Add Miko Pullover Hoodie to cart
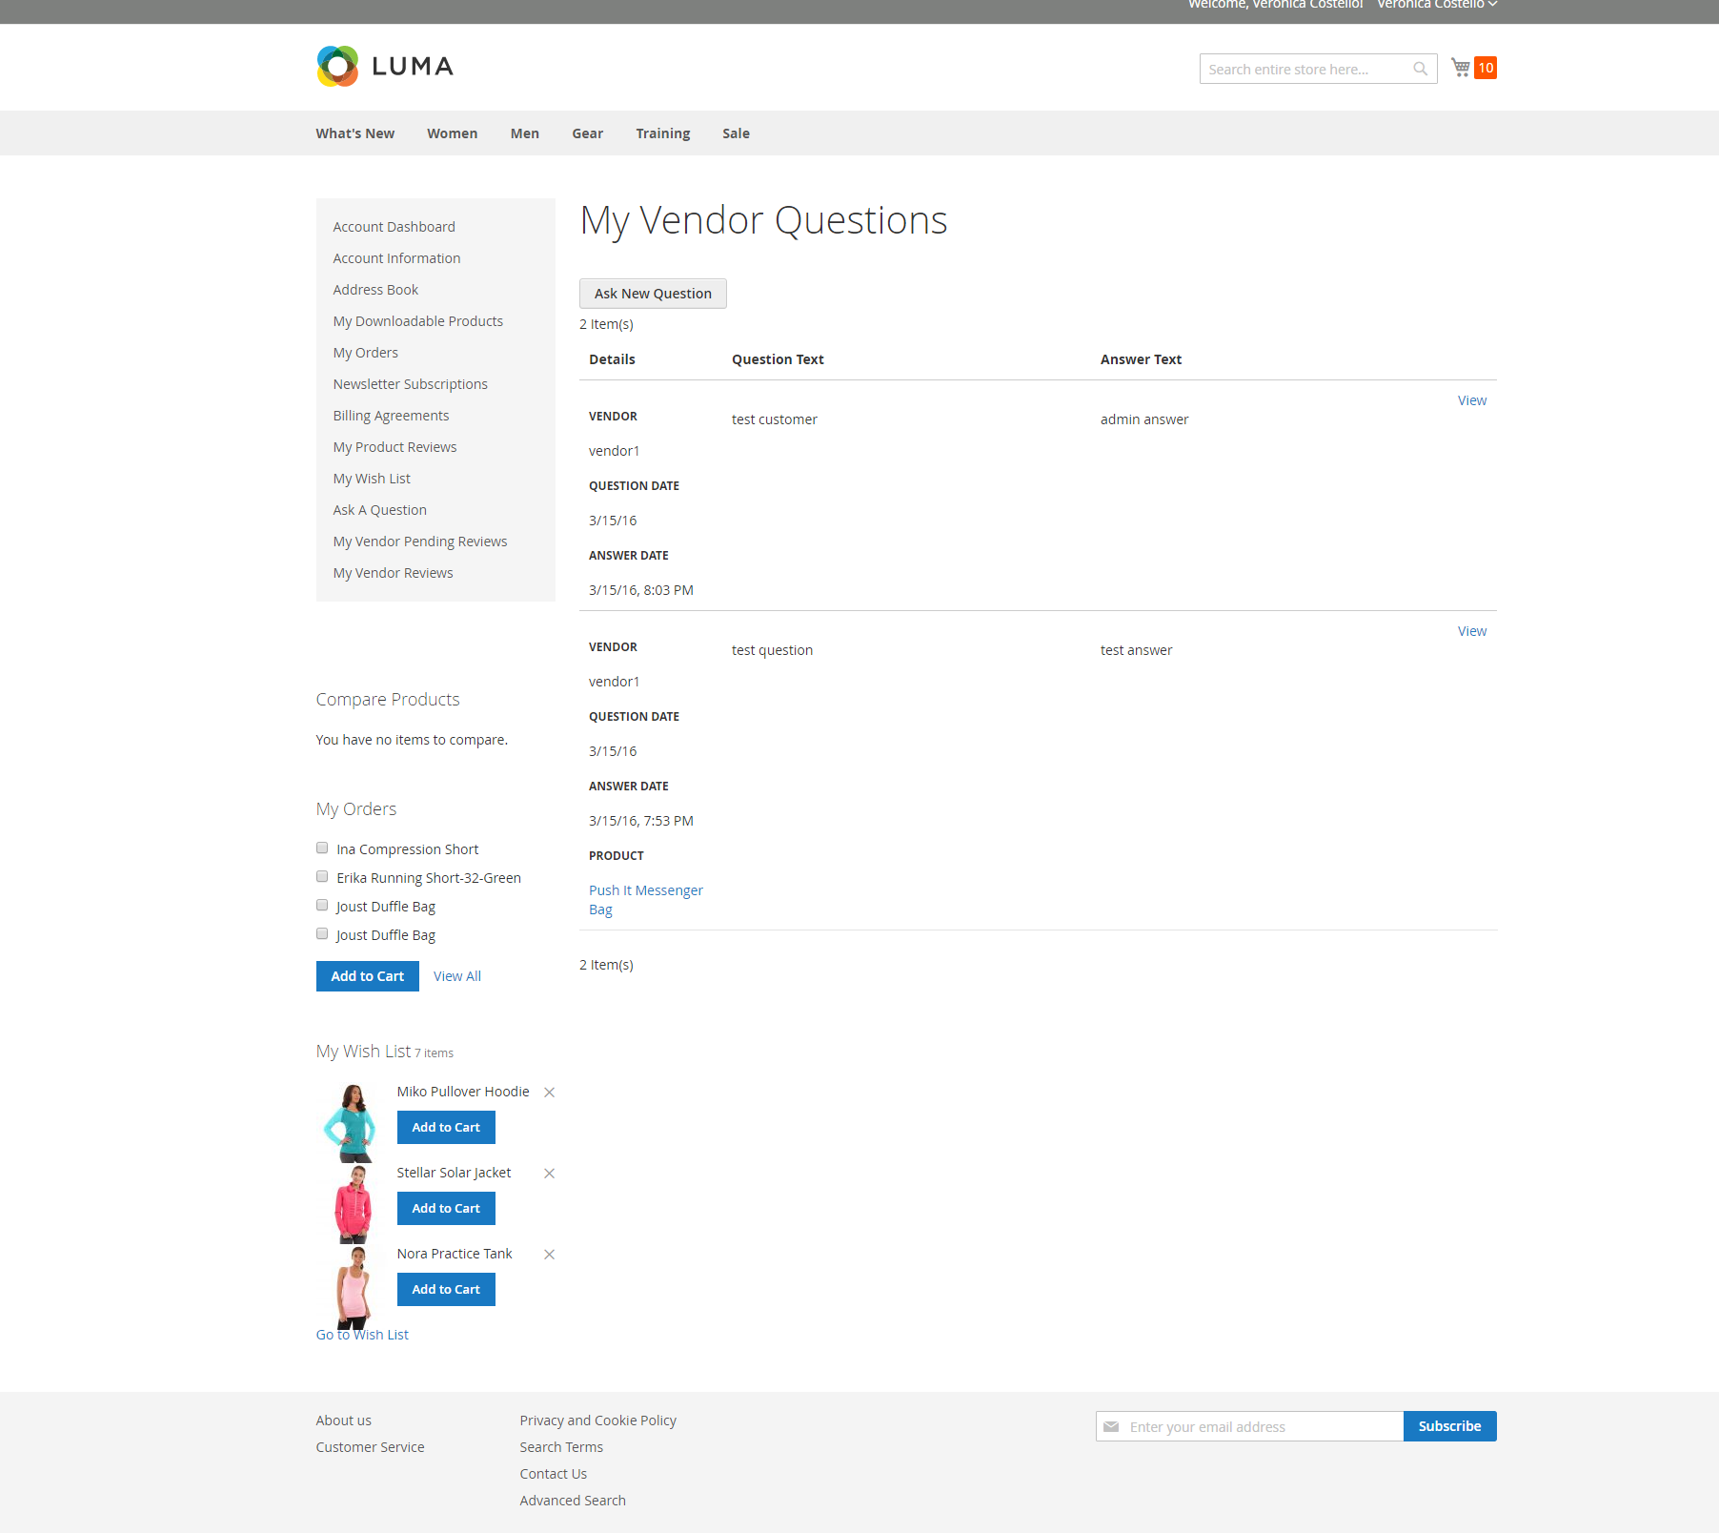 446,1128
